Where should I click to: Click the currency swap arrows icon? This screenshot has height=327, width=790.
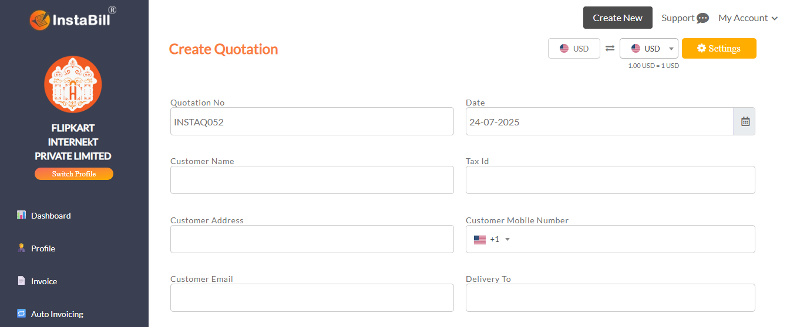(610, 49)
